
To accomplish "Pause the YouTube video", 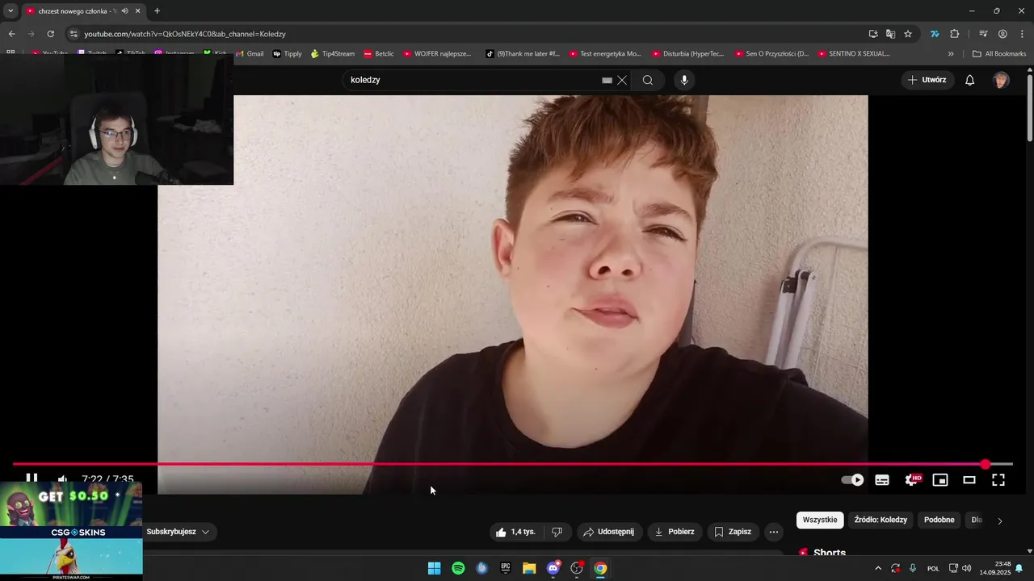I will click(x=32, y=479).
